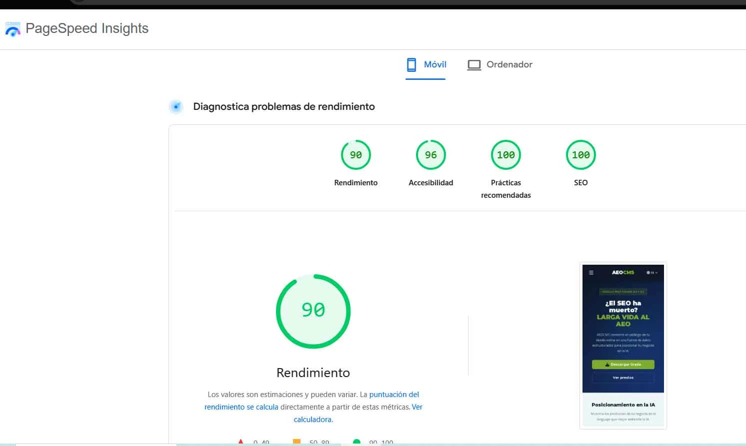Click the large Rendimiento heading
The height and width of the screenshot is (446, 746).
tap(313, 373)
